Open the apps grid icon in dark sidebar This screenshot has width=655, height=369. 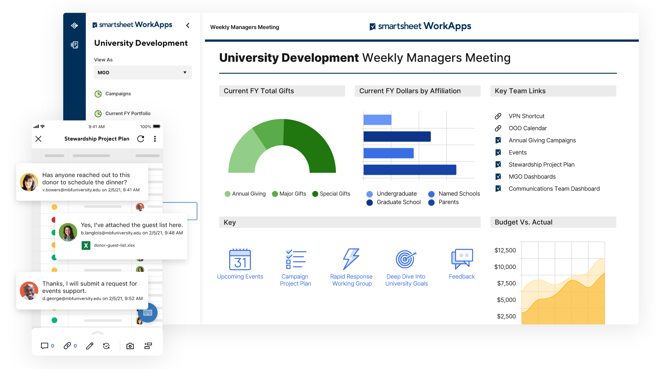pos(74,26)
